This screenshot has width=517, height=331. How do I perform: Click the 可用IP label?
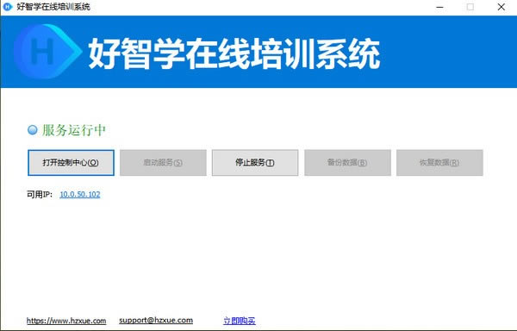point(40,195)
